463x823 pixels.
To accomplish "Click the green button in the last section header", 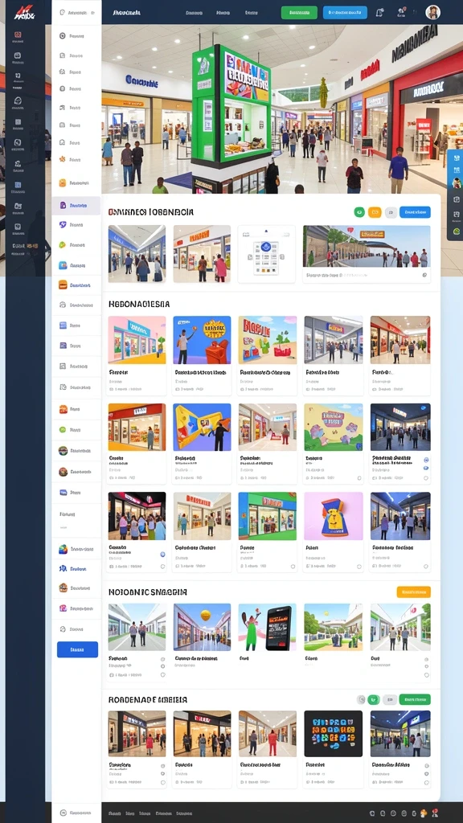I will tap(415, 699).
